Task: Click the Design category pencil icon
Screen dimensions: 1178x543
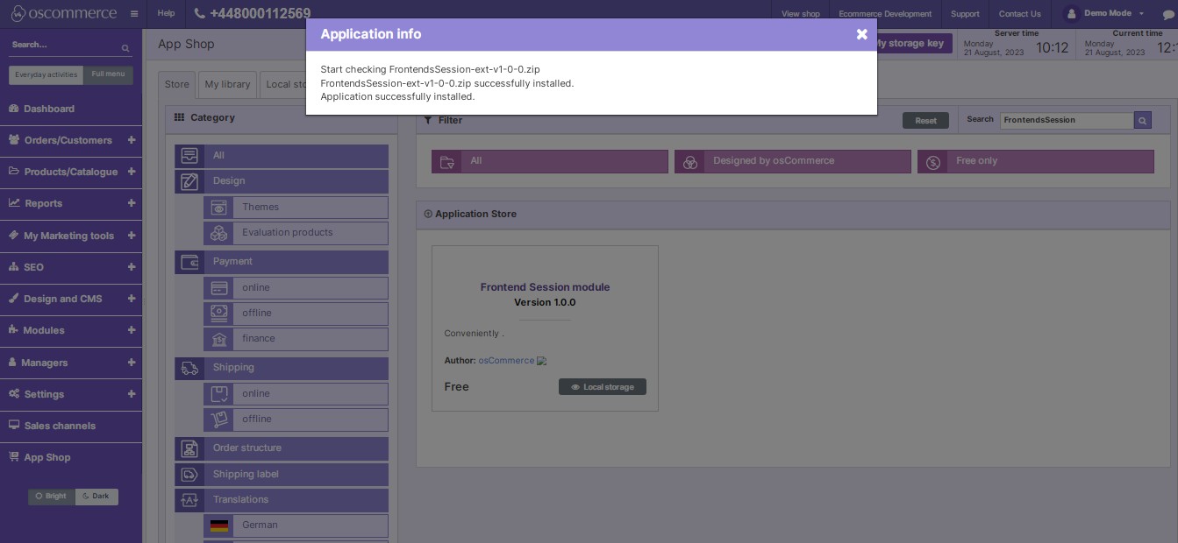Action: [189, 181]
